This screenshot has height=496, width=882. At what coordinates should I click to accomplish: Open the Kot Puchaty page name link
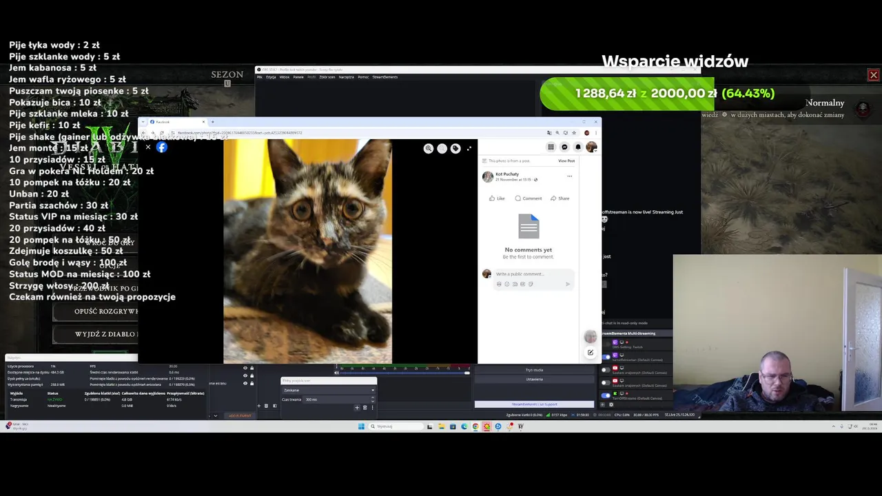[x=507, y=174]
